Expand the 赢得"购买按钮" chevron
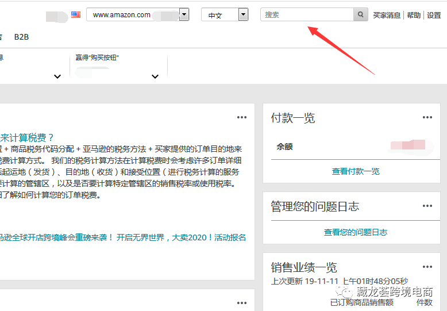Image resolution: width=447 pixels, height=311 pixels. click(x=155, y=76)
